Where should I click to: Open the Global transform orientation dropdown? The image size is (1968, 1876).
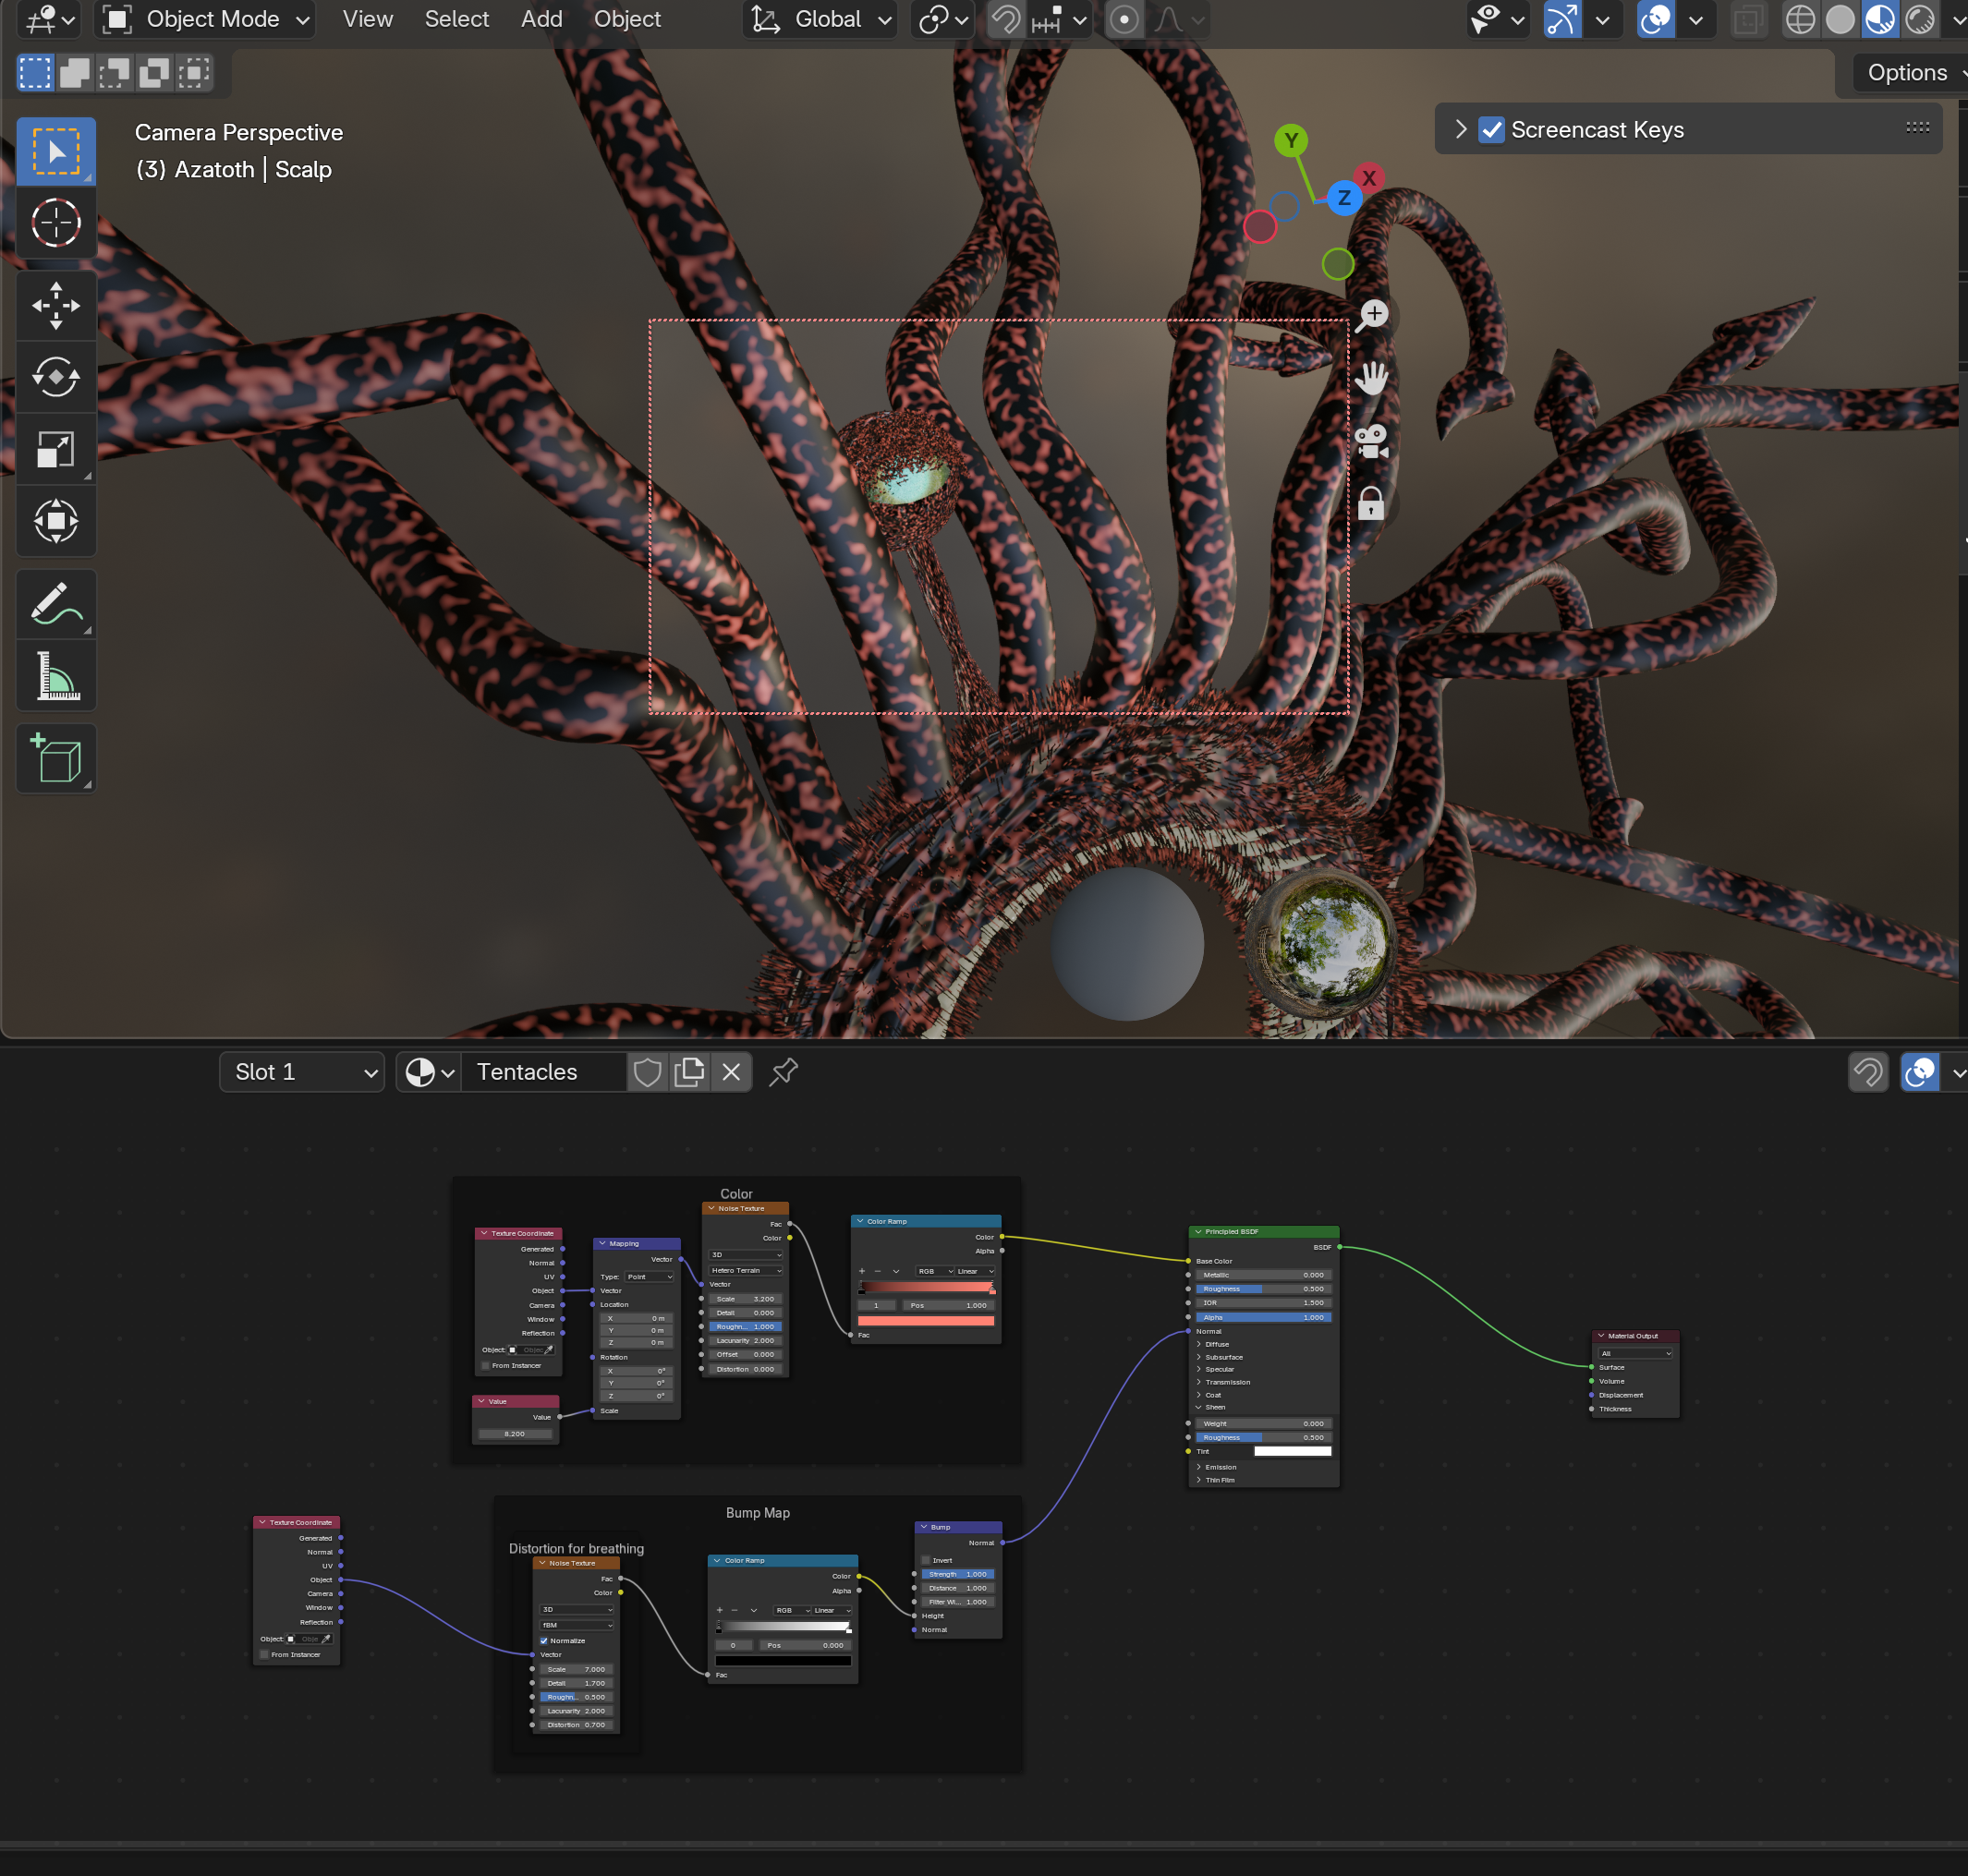(x=820, y=19)
